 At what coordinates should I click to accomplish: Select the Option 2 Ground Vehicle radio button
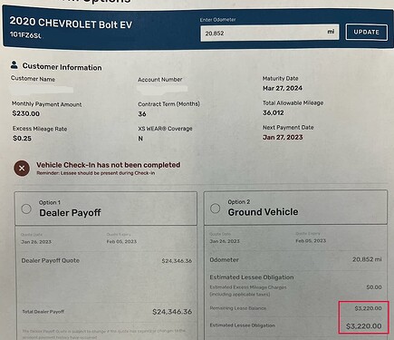[x=215, y=208]
